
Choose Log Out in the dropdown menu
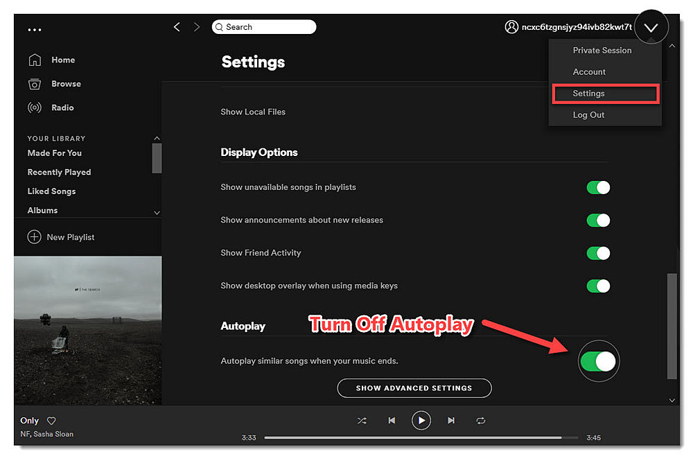[588, 115]
